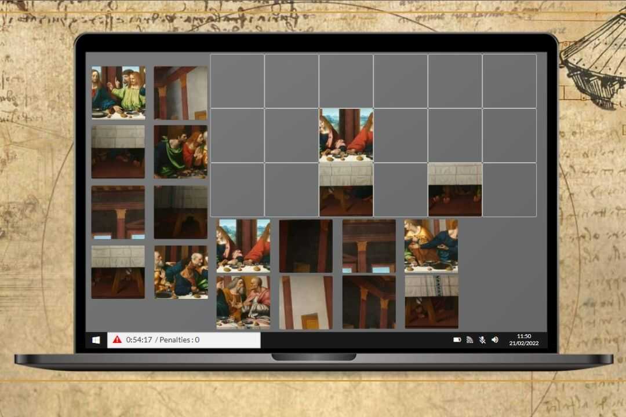The height and width of the screenshot is (417, 626).
Task: Select unplaced tablecloth piece showing feet, no trestle
Action: (x=118, y=152)
